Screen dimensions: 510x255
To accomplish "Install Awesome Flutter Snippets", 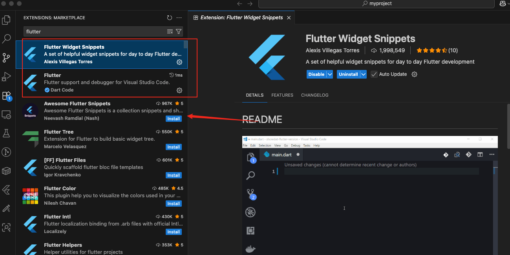I will click(x=174, y=119).
